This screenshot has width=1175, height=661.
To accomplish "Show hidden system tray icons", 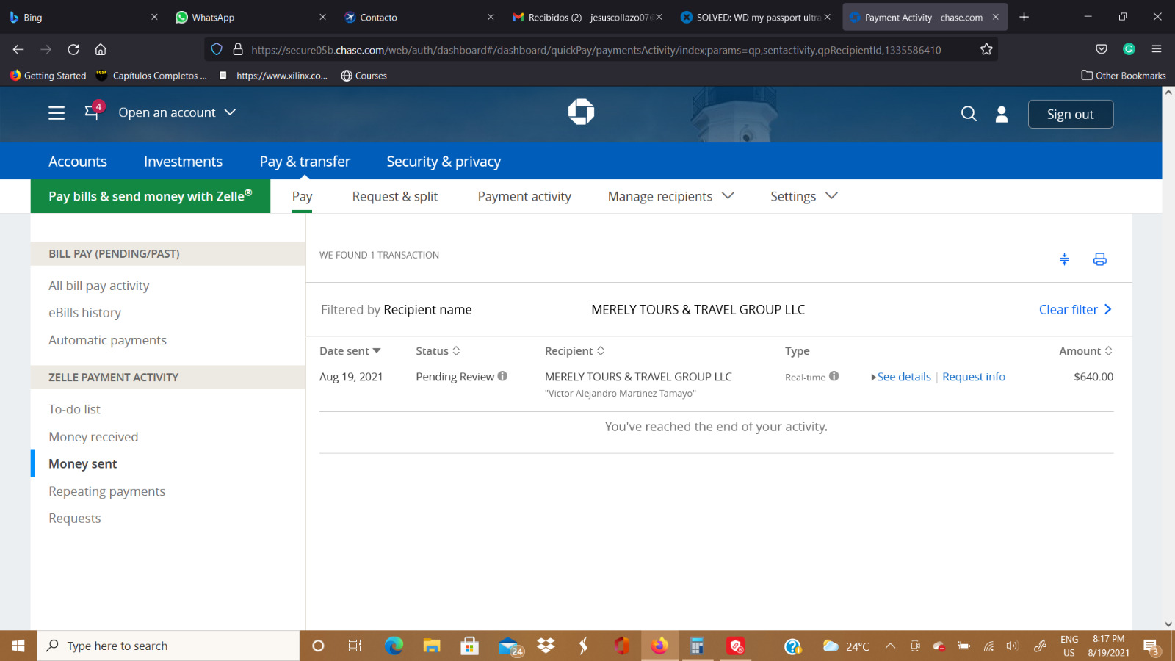I will coord(890,646).
